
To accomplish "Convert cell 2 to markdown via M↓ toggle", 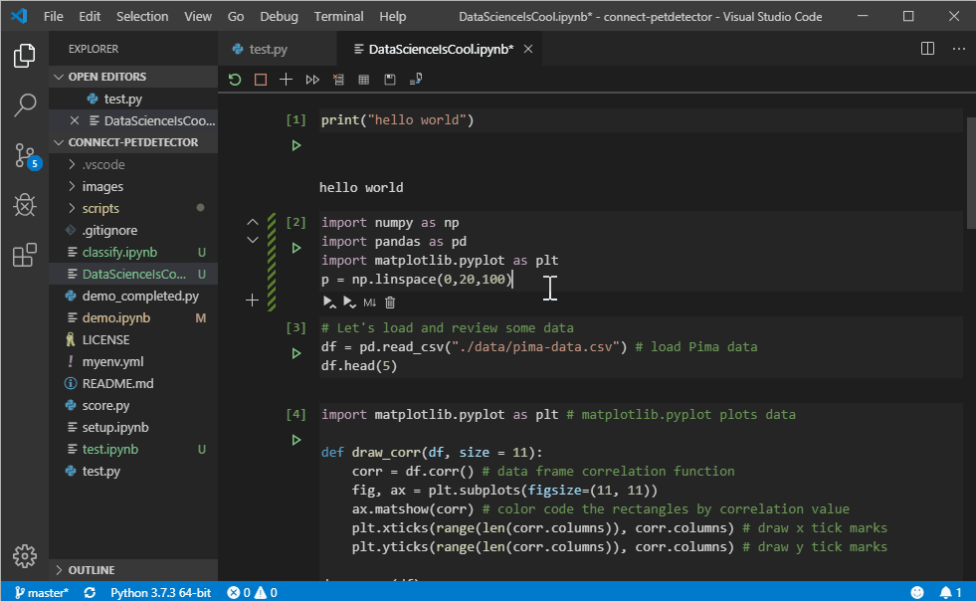I will click(369, 301).
